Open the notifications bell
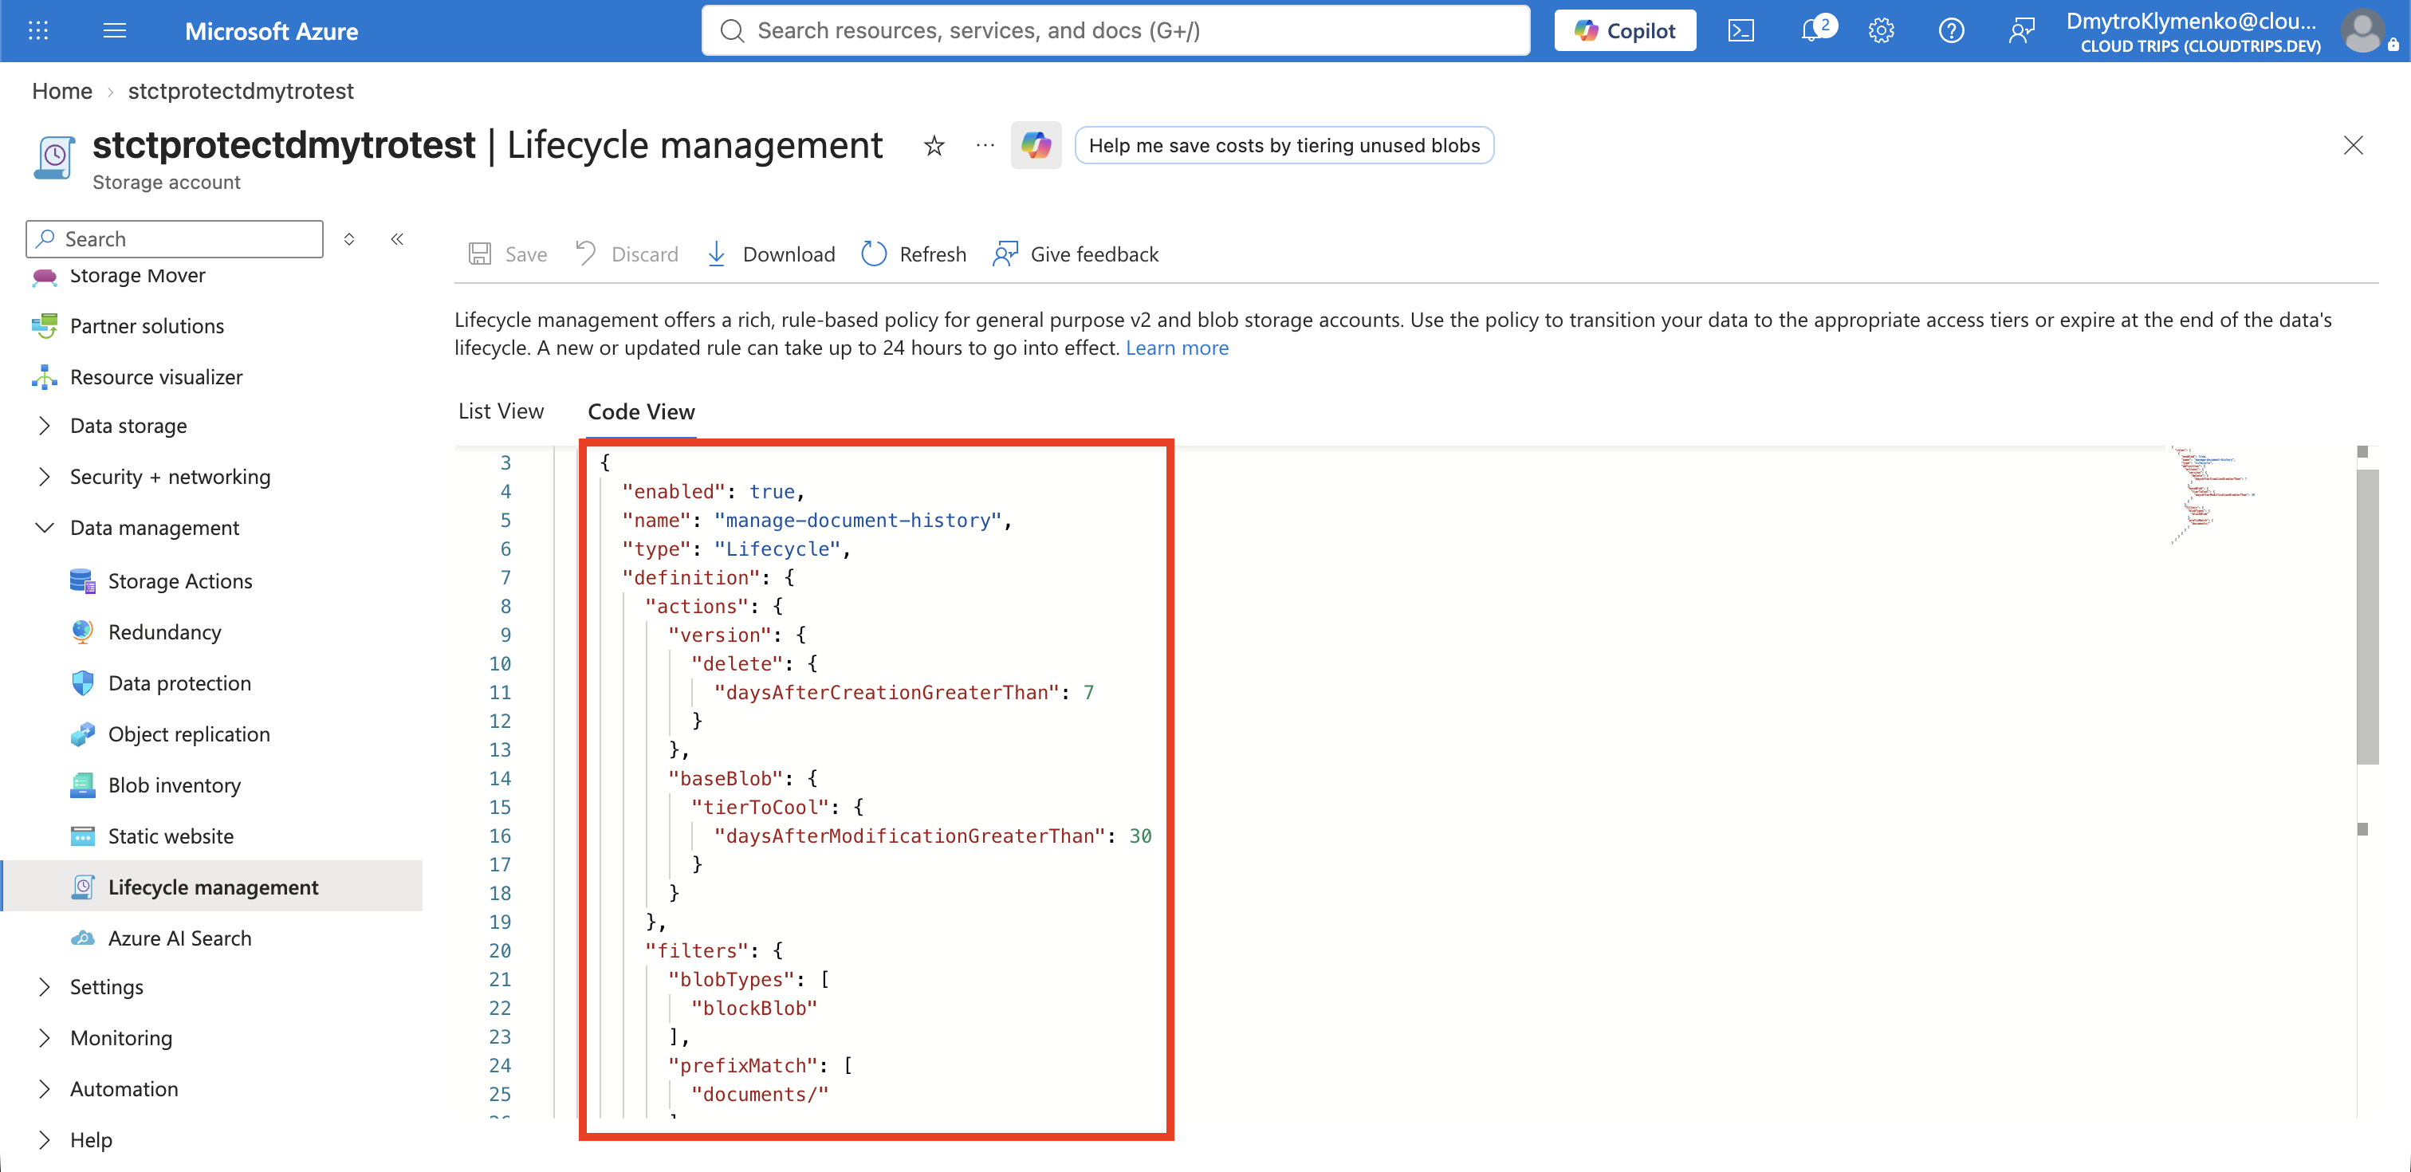Screen dimensions: 2411x1172 tap(1814, 31)
